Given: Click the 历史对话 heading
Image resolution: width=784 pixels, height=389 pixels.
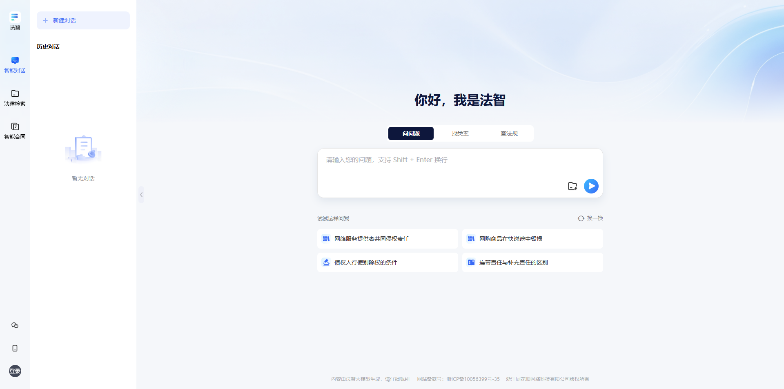Looking at the screenshot, I should pyautogui.click(x=48, y=47).
